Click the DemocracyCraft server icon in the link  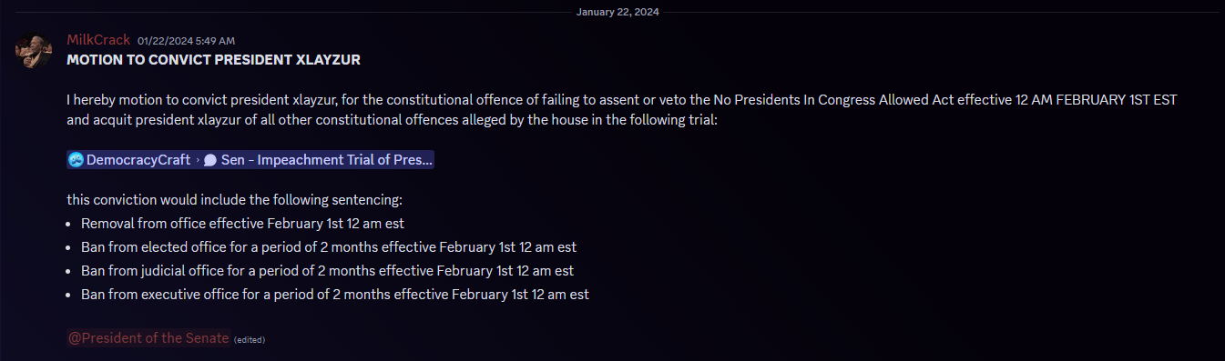77,160
